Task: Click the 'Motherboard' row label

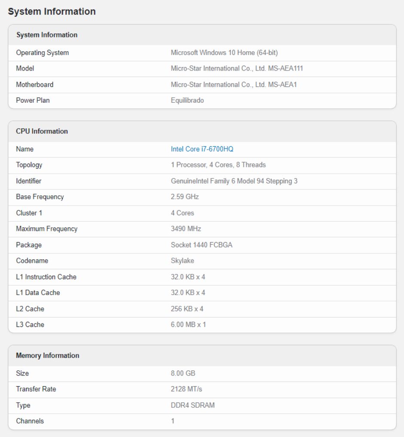Action: click(34, 85)
